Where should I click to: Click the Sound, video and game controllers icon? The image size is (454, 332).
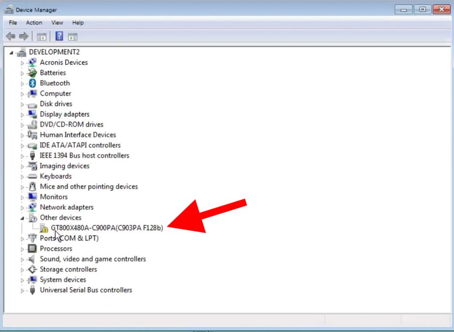point(32,259)
